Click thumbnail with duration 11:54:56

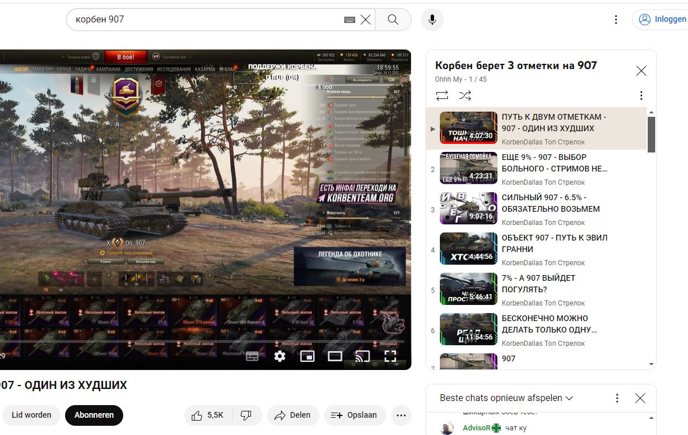(x=469, y=329)
